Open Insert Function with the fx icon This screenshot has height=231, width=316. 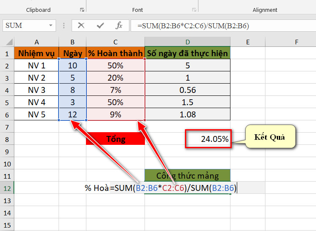pos(119,25)
